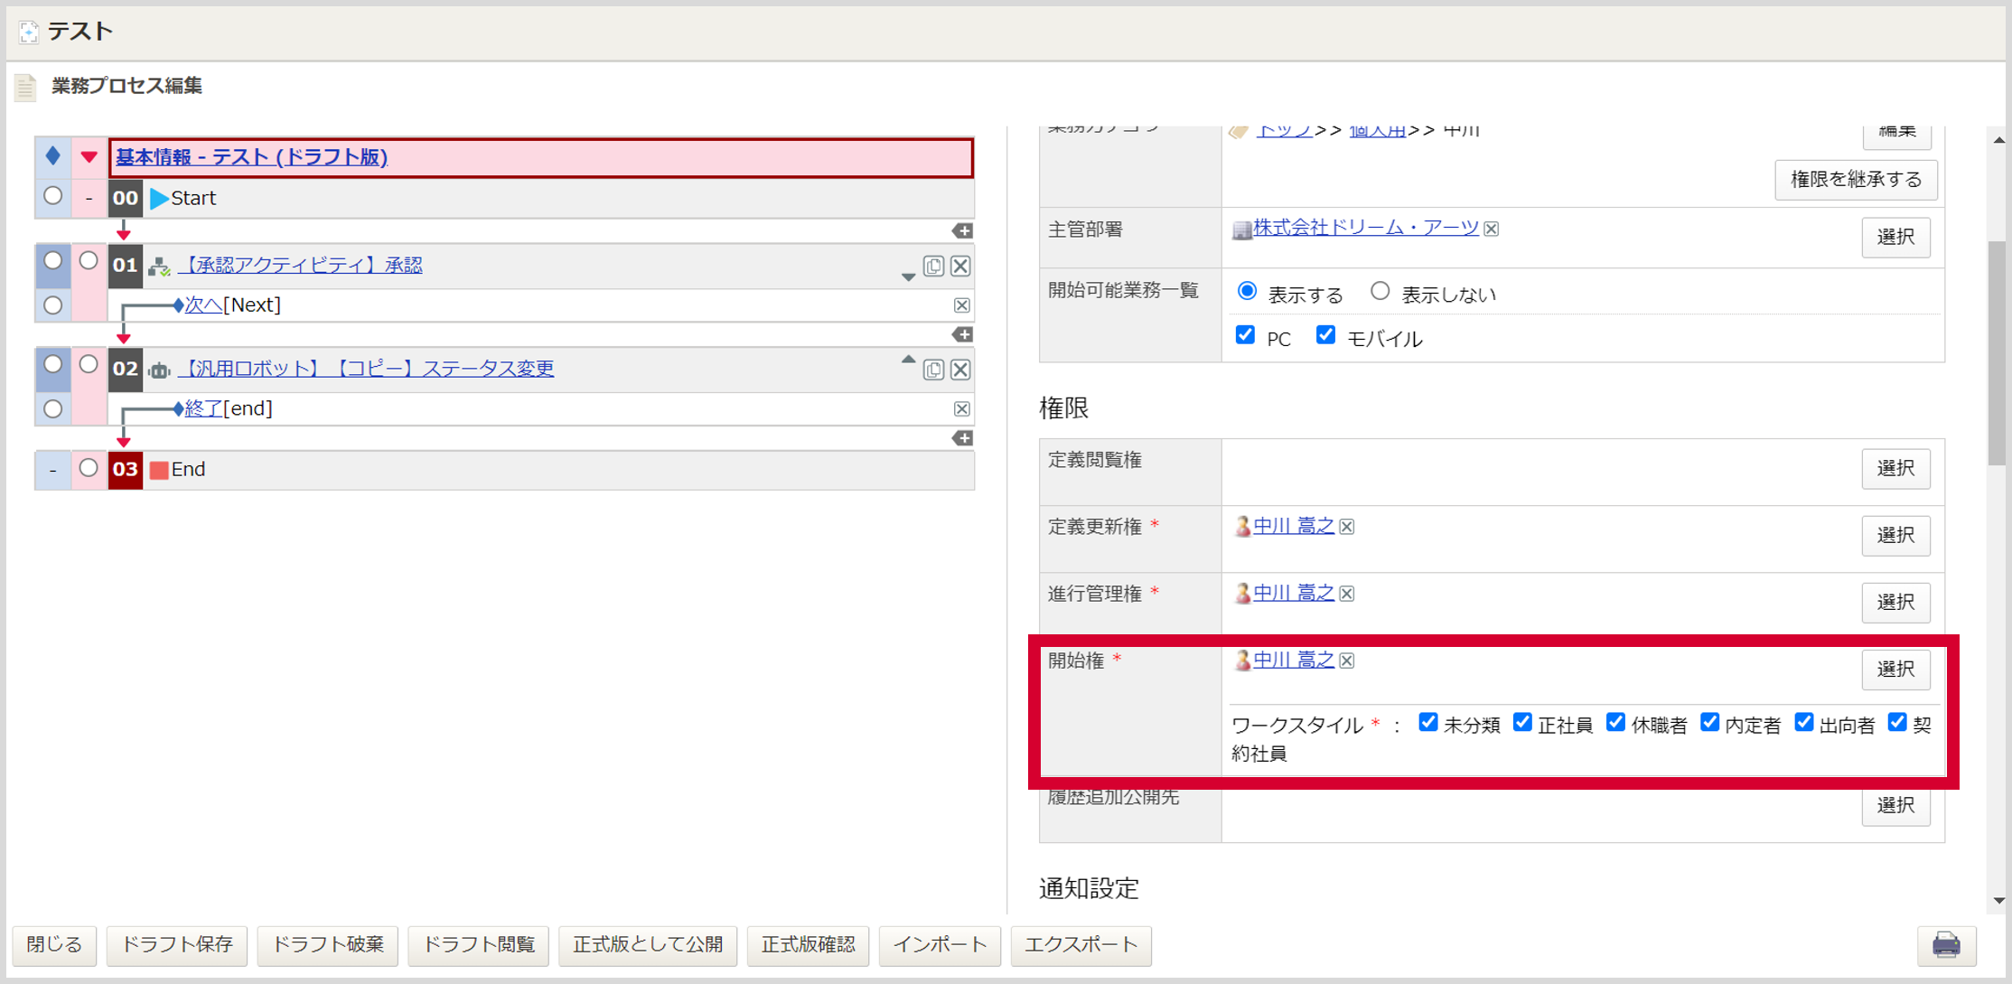Delete the 01 承認 activity with X icon

[x=960, y=266]
